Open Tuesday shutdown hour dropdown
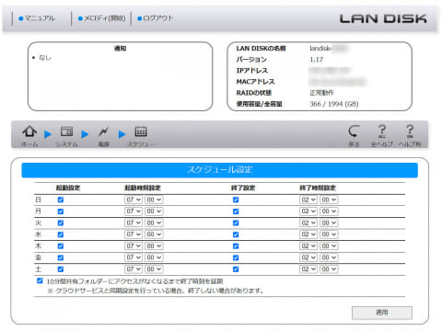 [308, 223]
